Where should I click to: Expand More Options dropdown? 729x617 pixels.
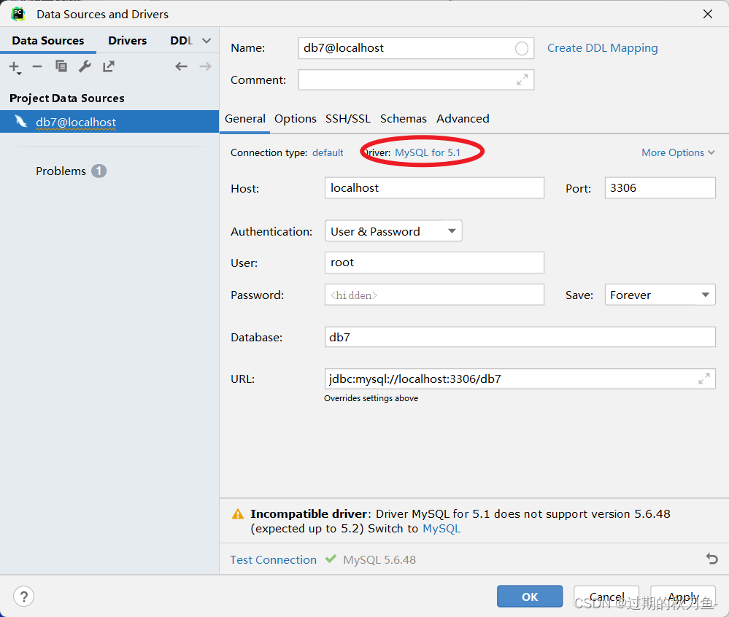678,152
